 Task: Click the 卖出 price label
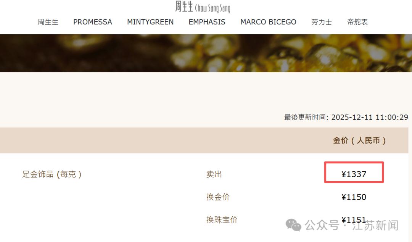point(214,174)
